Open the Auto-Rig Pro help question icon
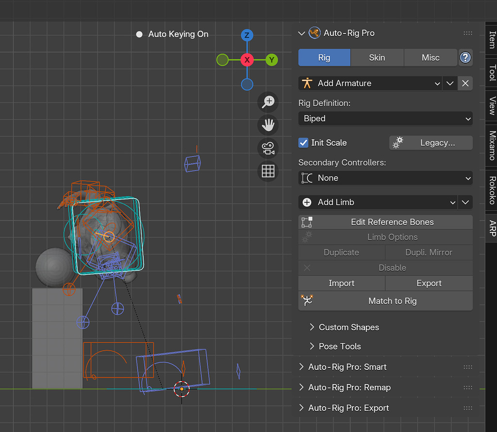The image size is (497, 432). tap(465, 58)
